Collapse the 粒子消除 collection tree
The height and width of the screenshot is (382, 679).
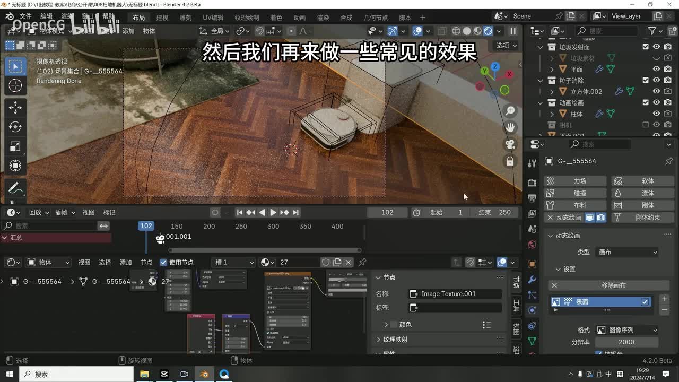[541, 80]
